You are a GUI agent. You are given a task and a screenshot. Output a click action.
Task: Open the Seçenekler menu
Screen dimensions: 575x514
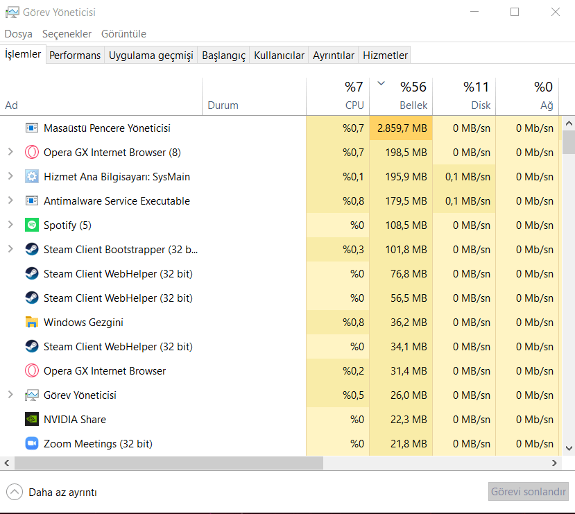point(67,34)
